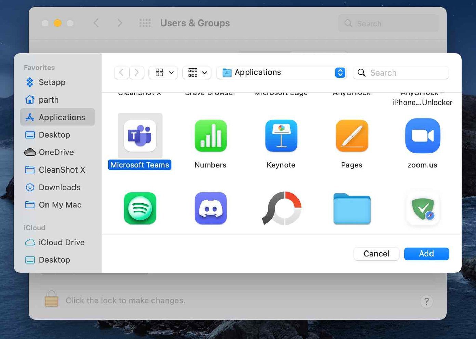
Task: Open the icon view options dropdown
Action: [163, 72]
